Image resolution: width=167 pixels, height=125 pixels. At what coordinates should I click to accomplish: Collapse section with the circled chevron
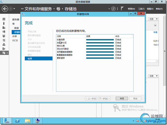pos(155,25)
